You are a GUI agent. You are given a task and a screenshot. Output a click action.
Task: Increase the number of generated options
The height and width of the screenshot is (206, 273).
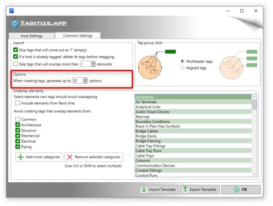(x=85, y=79)
